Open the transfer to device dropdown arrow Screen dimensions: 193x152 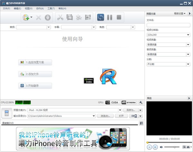141,116
